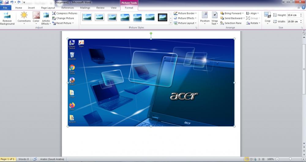The image size is (306, 162).
Task: Apply third picture style thumbnail
Action: (112, 17)
